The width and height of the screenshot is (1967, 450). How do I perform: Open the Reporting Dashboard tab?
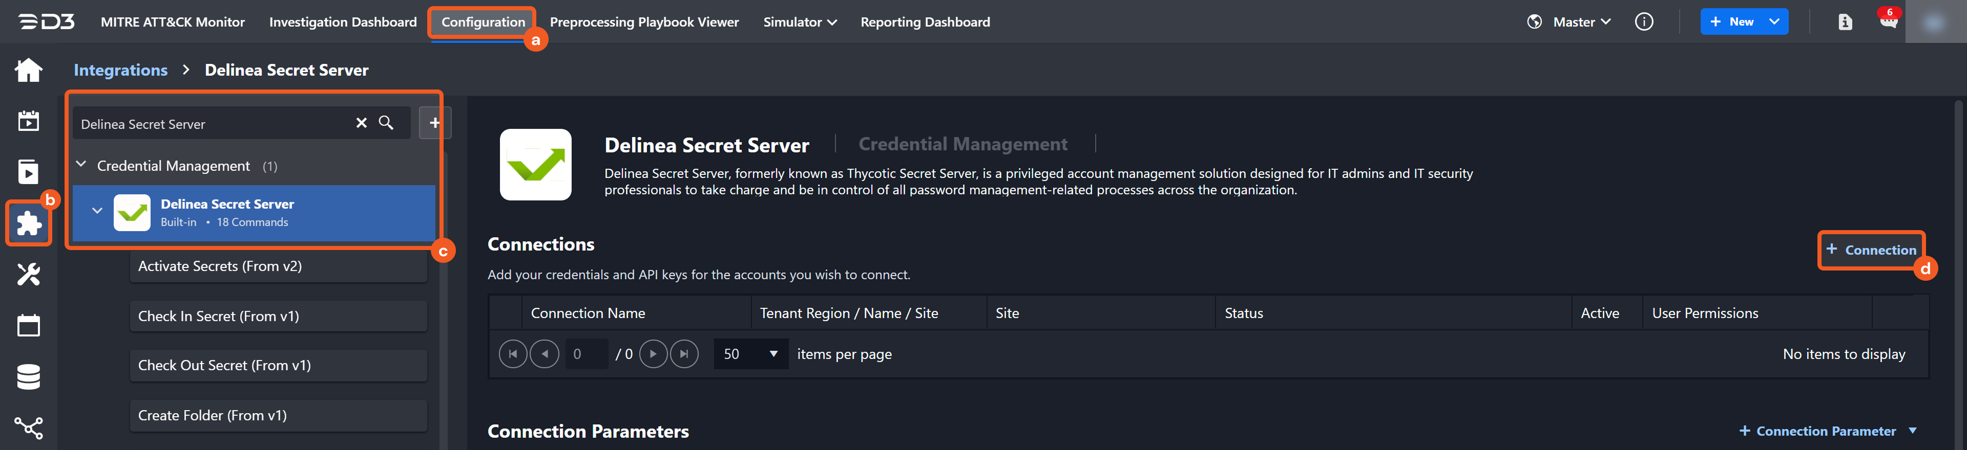click(x=925, y=22)
